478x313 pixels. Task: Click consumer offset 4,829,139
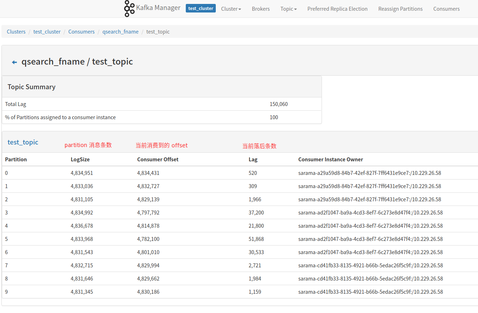(148, 200)
